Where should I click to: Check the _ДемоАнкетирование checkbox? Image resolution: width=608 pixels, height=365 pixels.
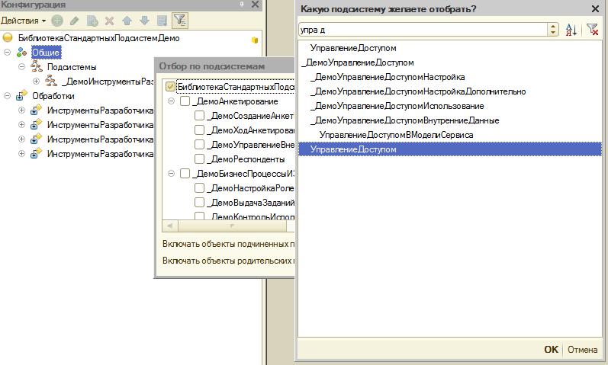(x=185, y=101)
